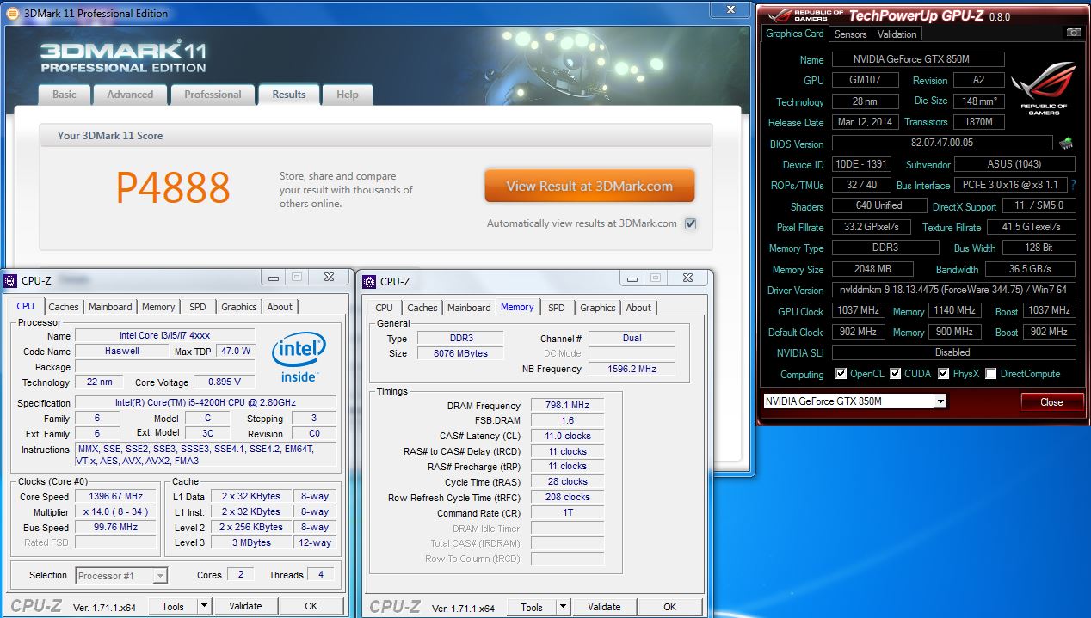Click the GPU Name field in GPU-Z

click(x=918, y=59)
